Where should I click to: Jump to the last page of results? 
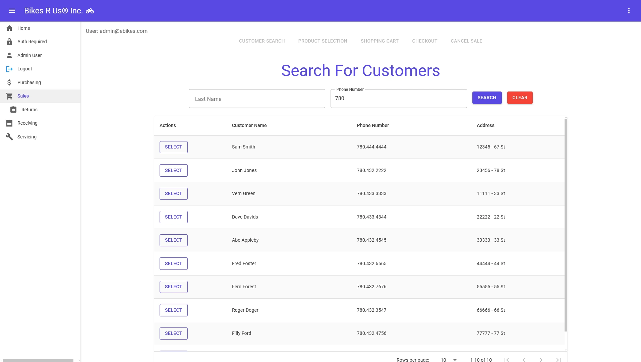pyautogui.click(x=558, y=359)
